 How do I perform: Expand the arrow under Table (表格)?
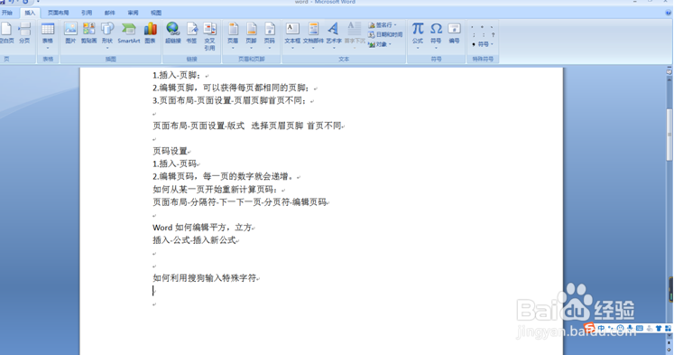47,48
